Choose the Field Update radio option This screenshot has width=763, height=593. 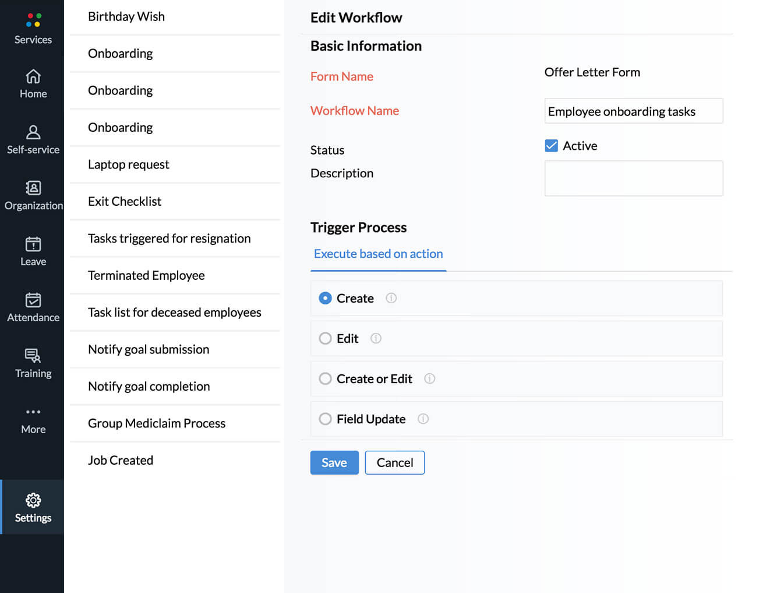(x=325, y=419)
